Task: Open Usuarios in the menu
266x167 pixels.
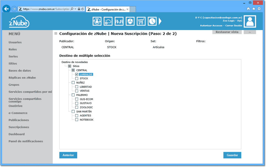Action: click(x=15, y=42)
